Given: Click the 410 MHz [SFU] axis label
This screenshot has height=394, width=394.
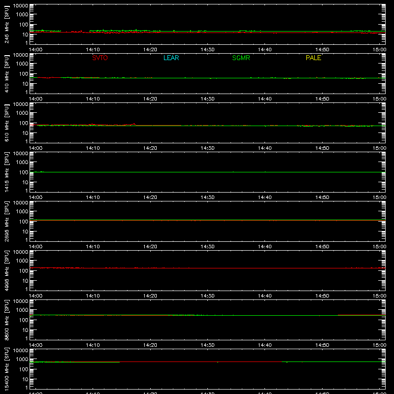Looking at the screenshot, I should [6, 73].
